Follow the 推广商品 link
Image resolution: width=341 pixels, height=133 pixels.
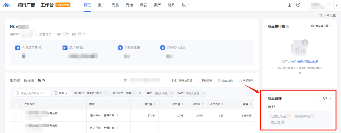pos(297,62)
